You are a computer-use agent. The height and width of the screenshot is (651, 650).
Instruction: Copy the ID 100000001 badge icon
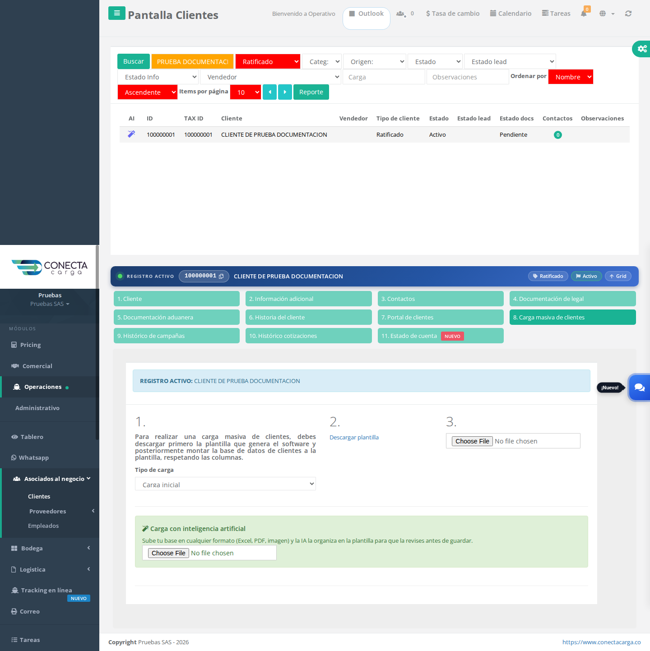[221, 276]
